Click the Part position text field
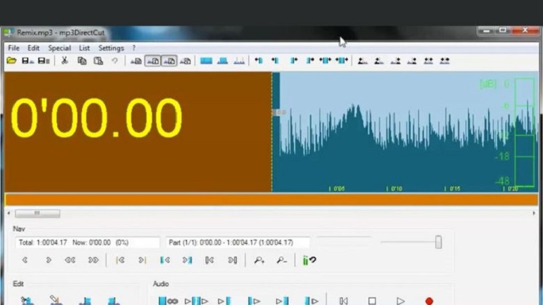The image size is (543, 305). click(238, 243)
